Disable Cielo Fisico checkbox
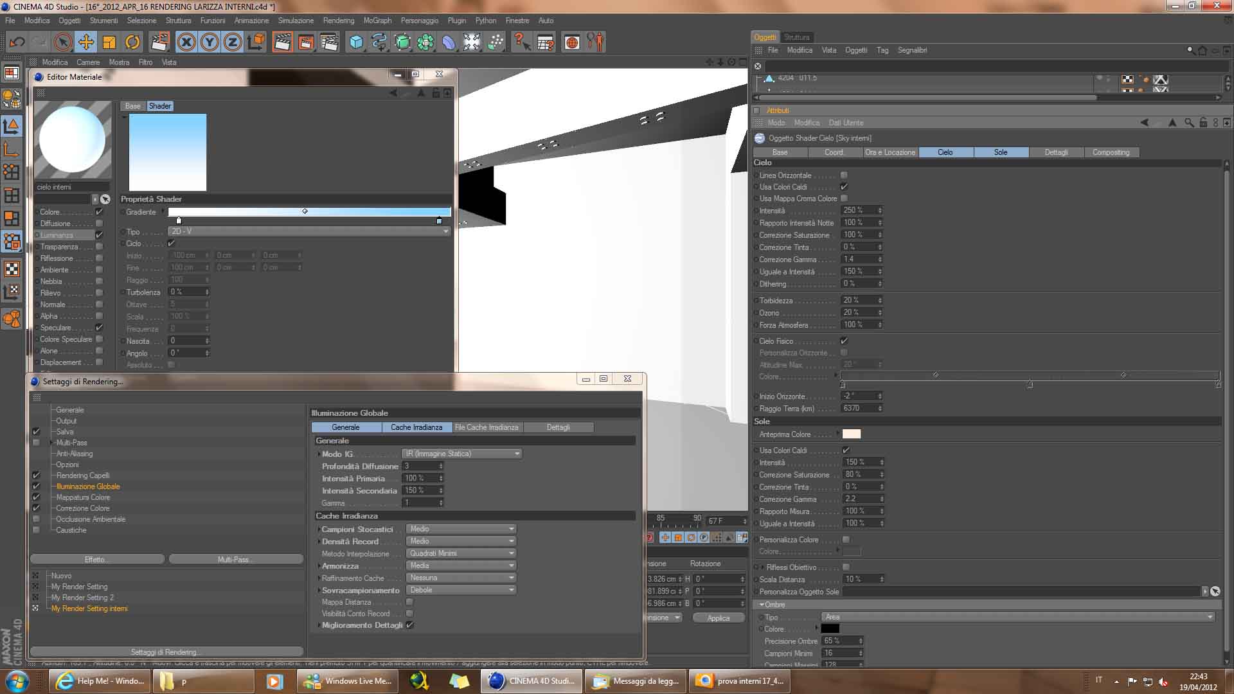The width and height of the screenshot is (1234, 694). [844, 341]
